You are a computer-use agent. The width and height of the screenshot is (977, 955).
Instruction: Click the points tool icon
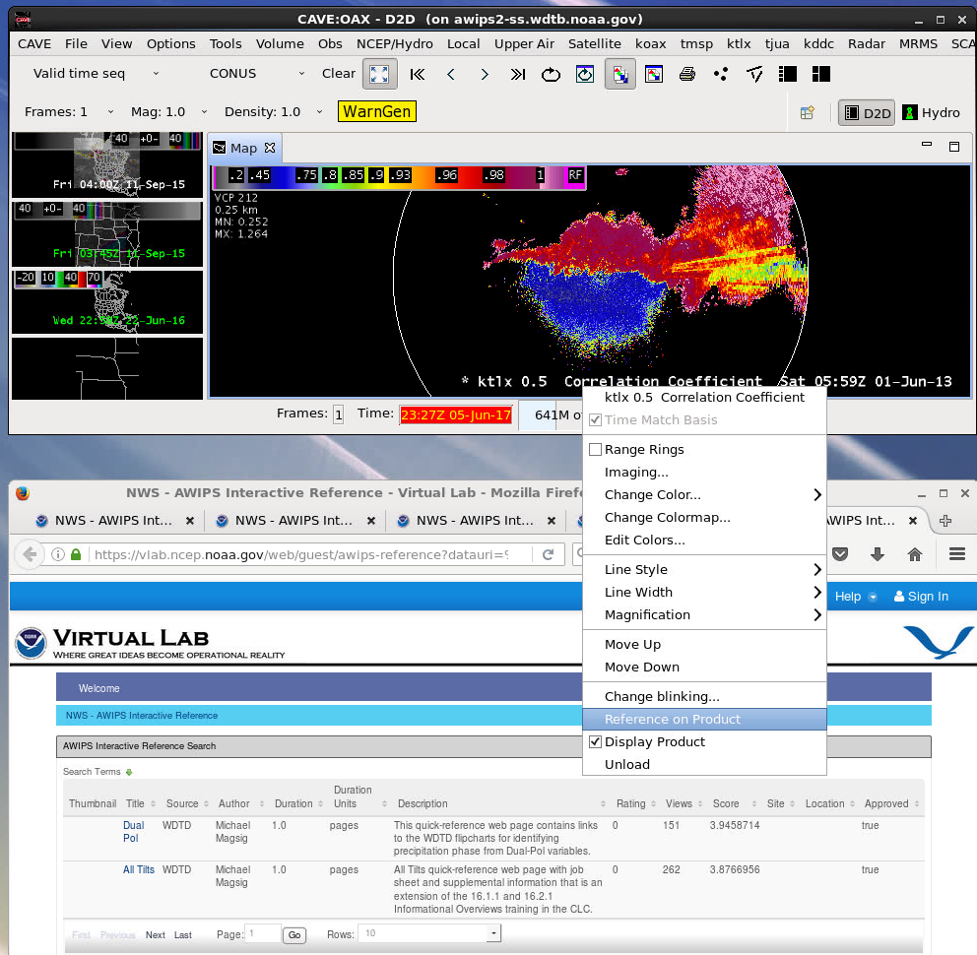[x=721, y=75]
